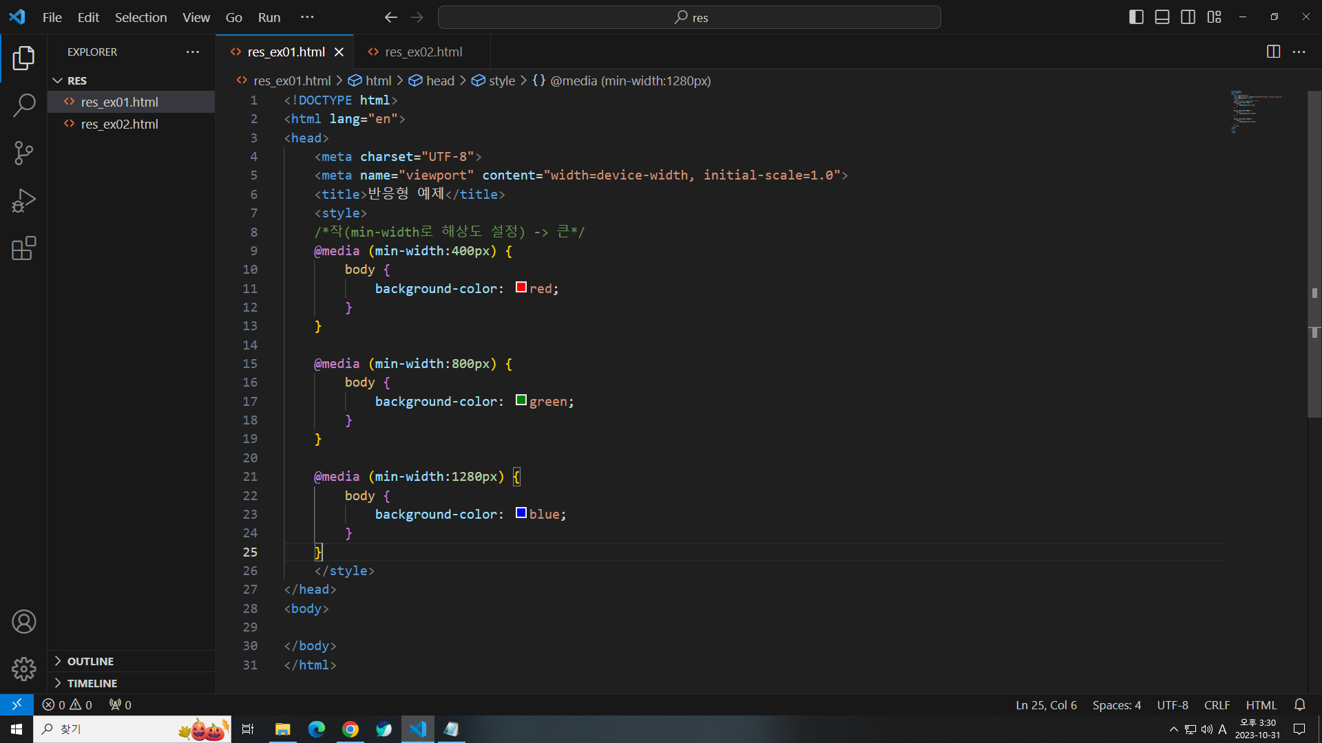Click the command center search field
The image size is (1322, 743).
coord(689,17)
